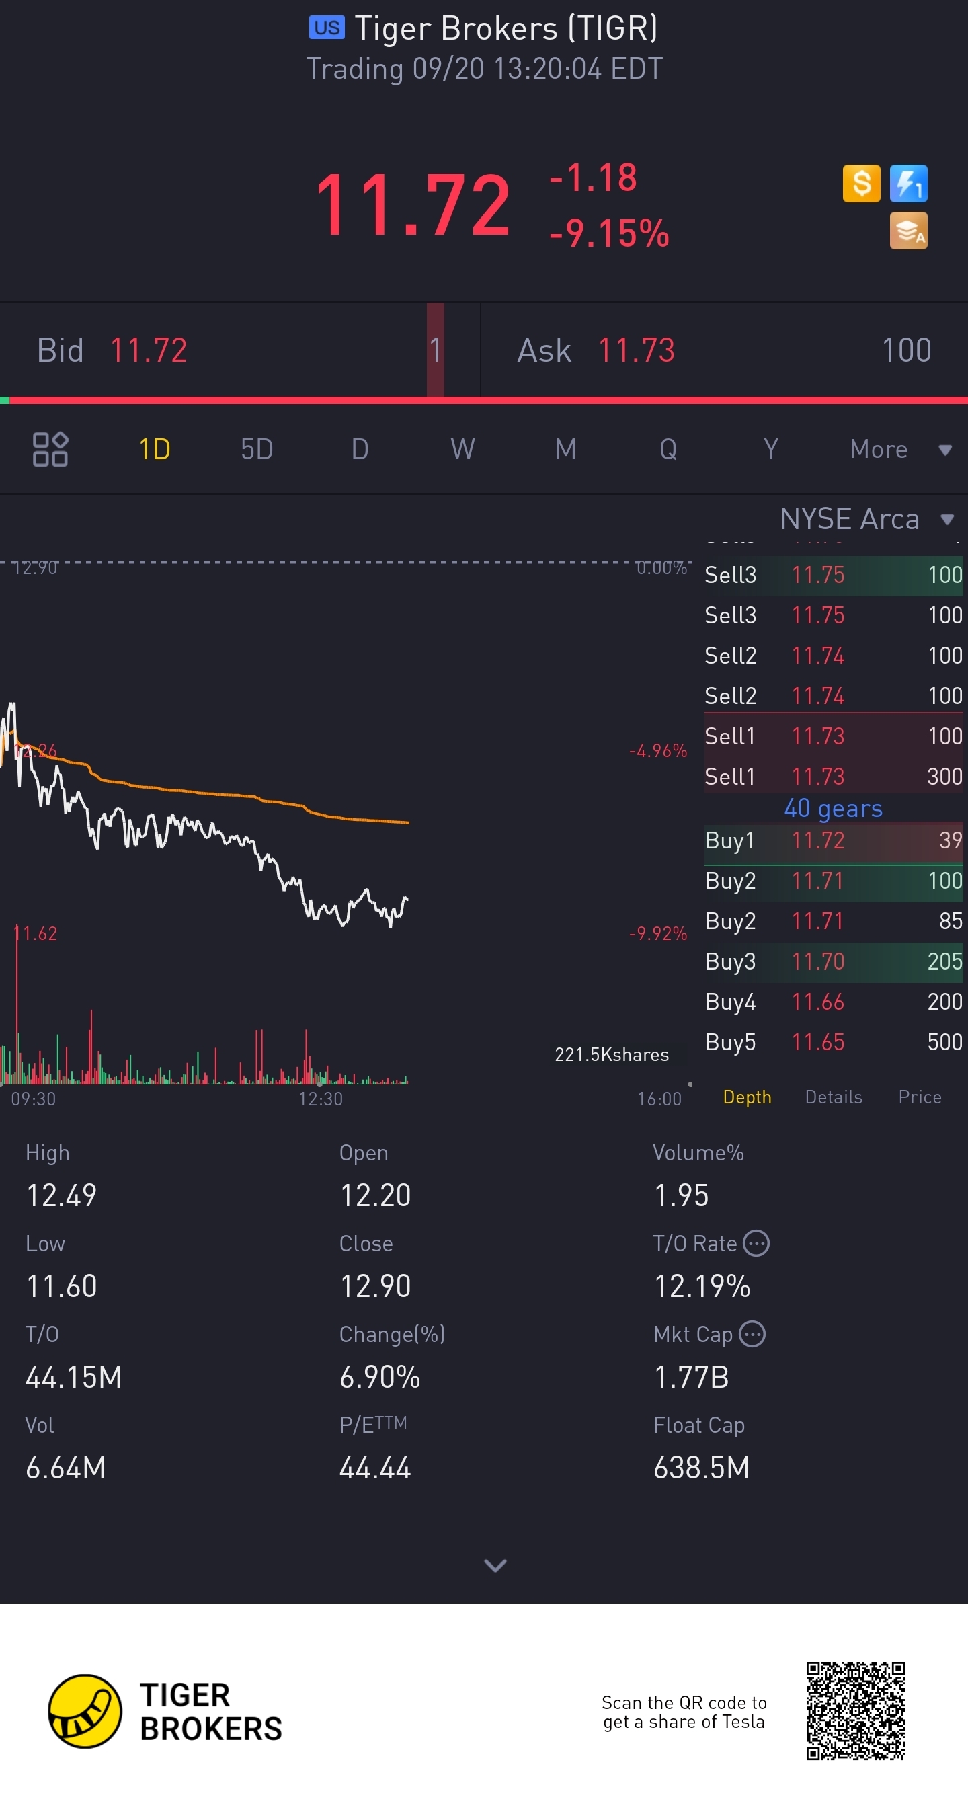Select the Buy4 11.66 order row
Screen dimensions: 968x1820
tap(834, 1002)
